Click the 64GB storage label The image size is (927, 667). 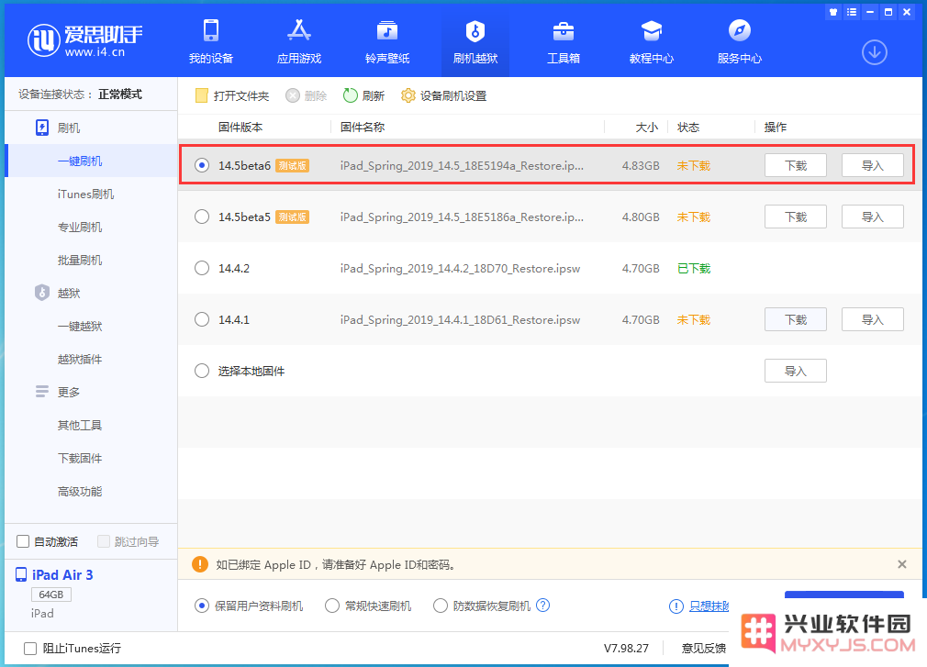(x=51, y=595)
